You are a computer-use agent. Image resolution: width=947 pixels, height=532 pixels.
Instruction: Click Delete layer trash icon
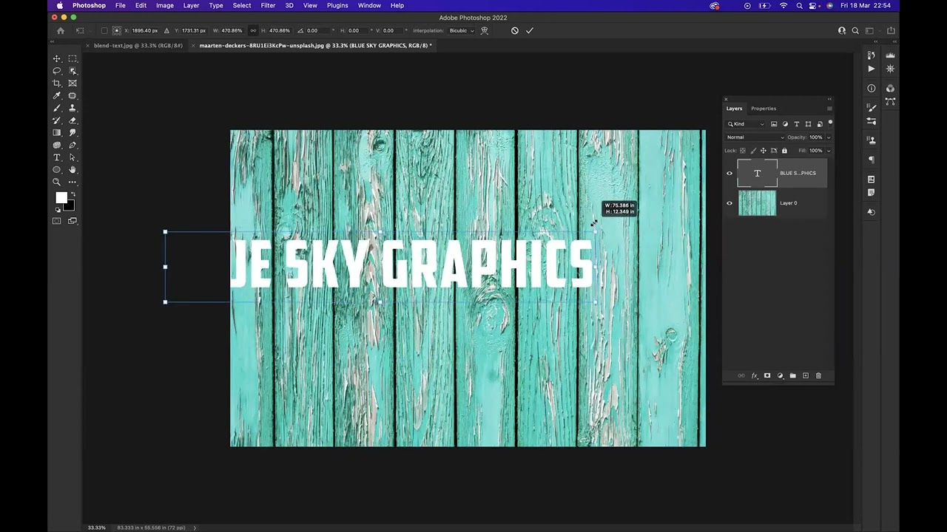(x=818, y=376)
